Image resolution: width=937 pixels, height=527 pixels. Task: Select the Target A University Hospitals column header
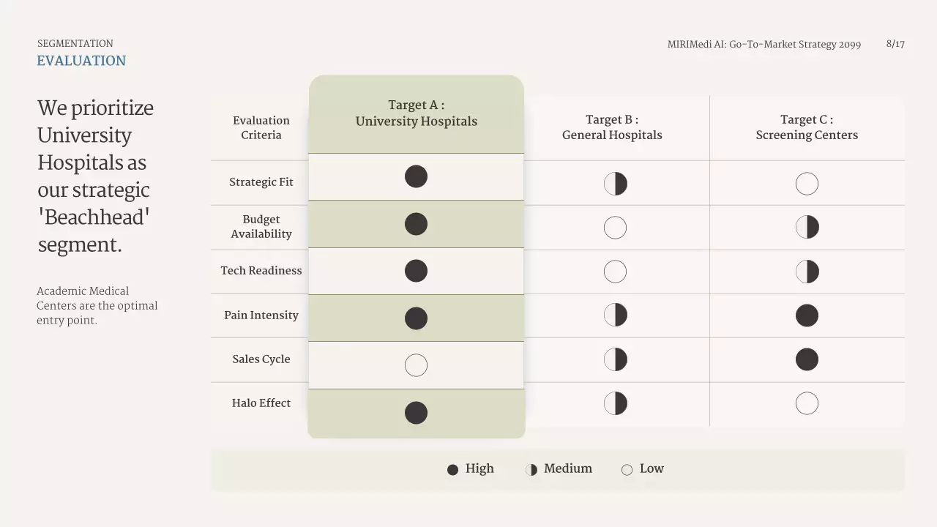coord(416,113)
